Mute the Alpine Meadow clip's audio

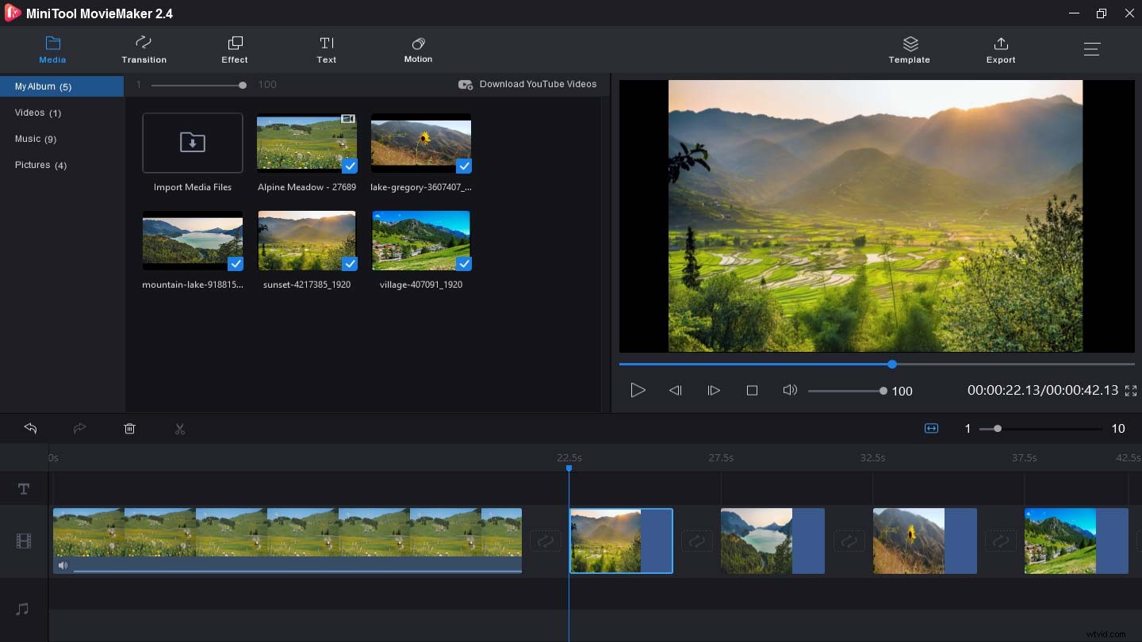point(63,565)
